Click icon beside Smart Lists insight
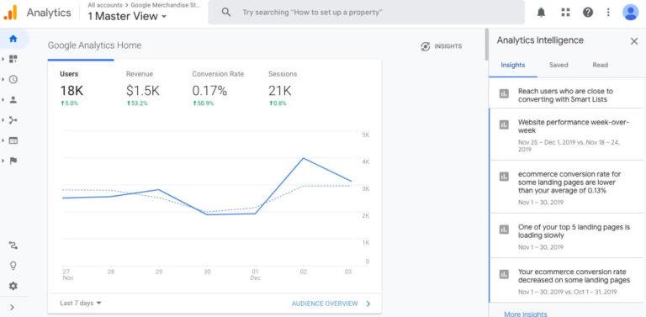Image resolution: width=646 pixels, height=317 pixels. click(x=504, y=94)
